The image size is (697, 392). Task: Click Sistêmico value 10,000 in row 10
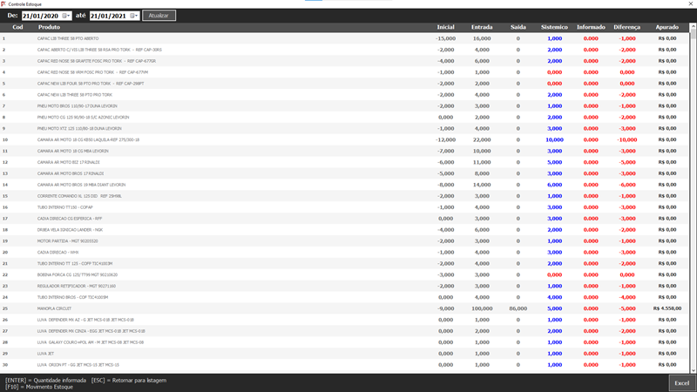coord(554,139)
